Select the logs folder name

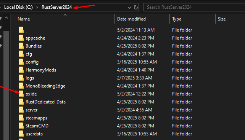30,78
